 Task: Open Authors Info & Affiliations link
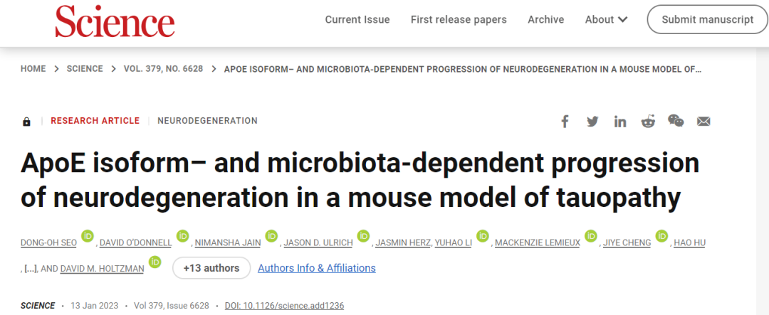pos(317,268)
